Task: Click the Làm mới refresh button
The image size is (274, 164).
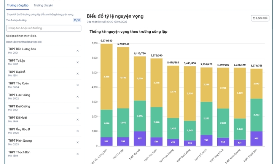Action: (260, 18)
